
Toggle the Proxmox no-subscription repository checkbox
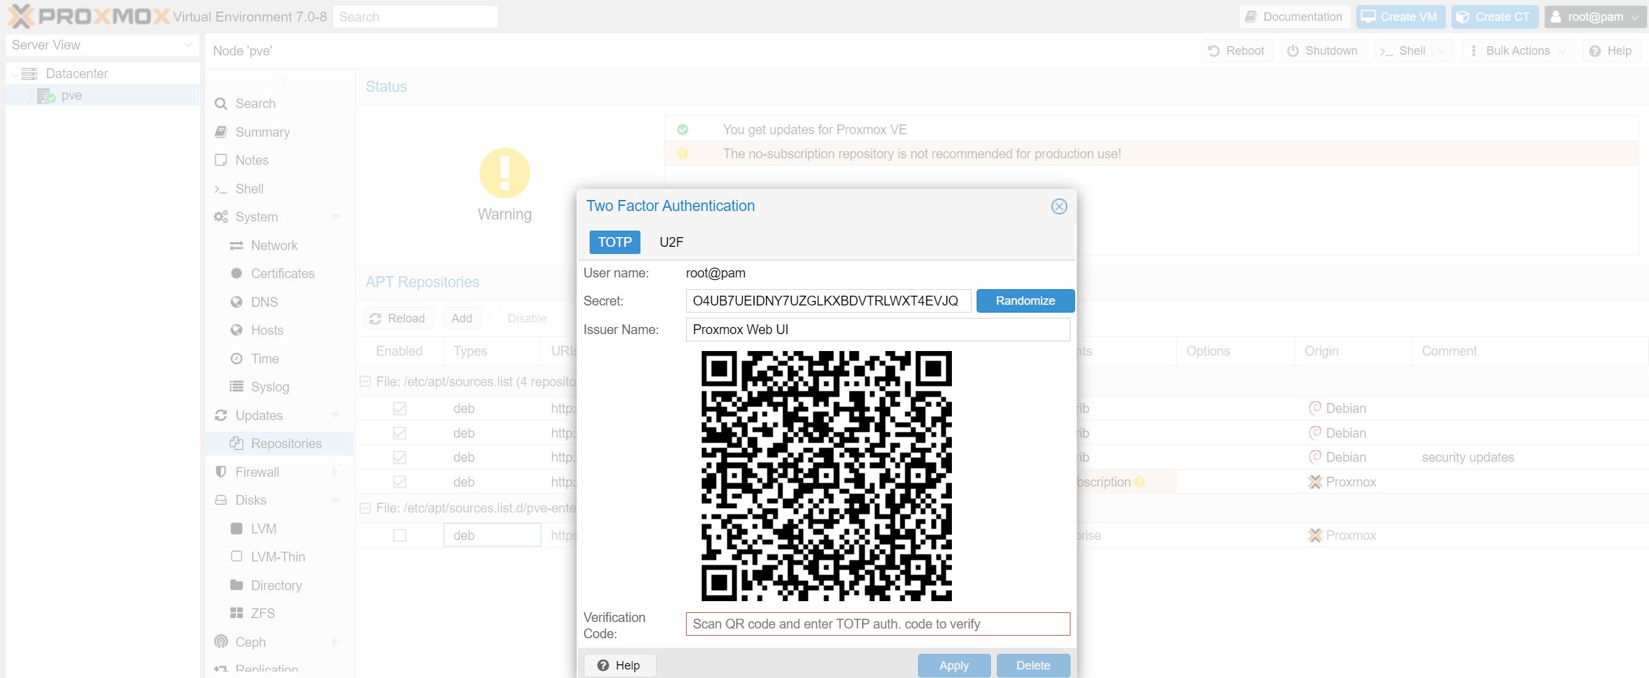[399, 482]
